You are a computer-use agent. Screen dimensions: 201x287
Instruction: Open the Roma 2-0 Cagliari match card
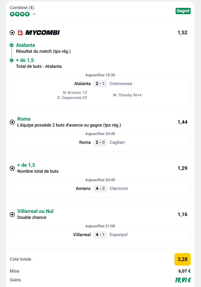[100, 142]
